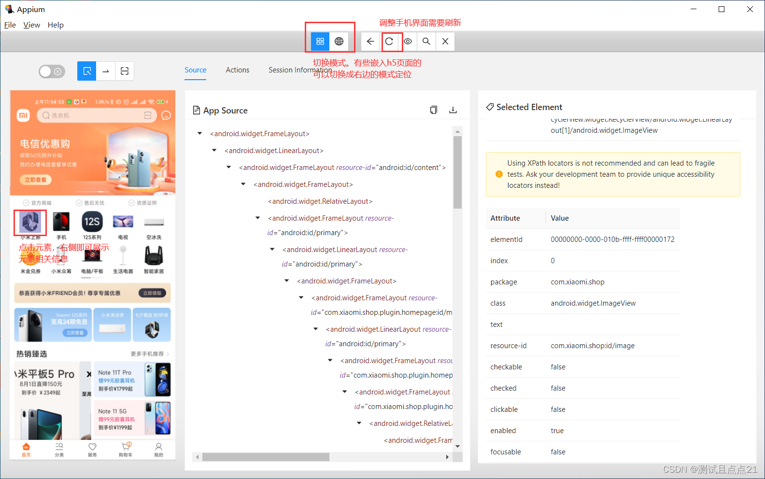Collapse the root android.widget.FrameLayout node
Viewport: 765px width, 479px height.
[199, 134]
